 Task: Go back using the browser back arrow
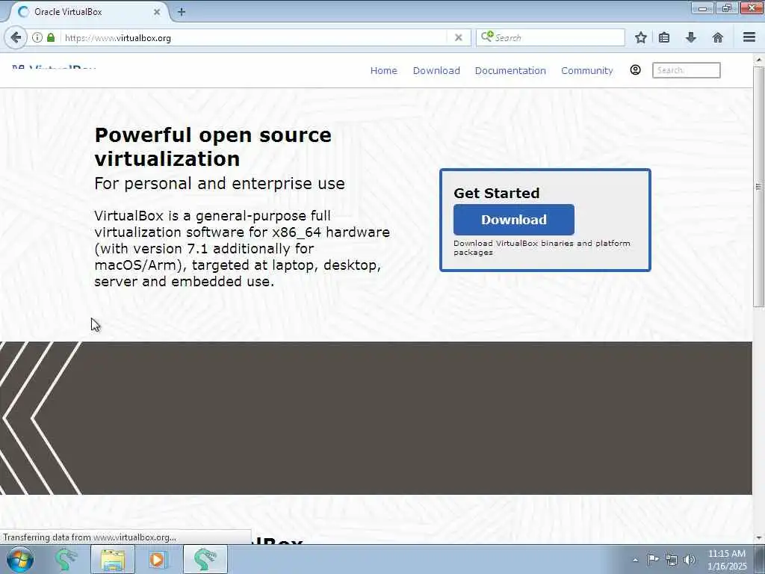(16, 37)
